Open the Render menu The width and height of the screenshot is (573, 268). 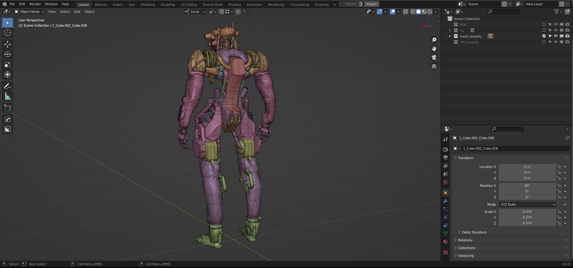[35, 4]
